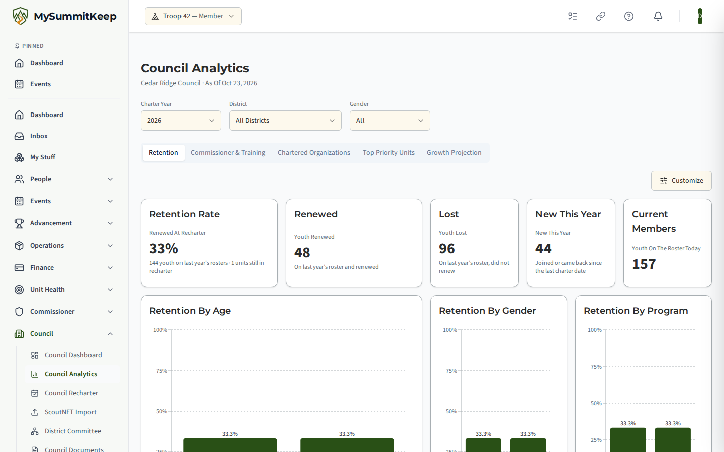This screenshot has height=452, width=724.
Task: Open pinned Dashboard home icon
Action: click(x=19, y=63)
